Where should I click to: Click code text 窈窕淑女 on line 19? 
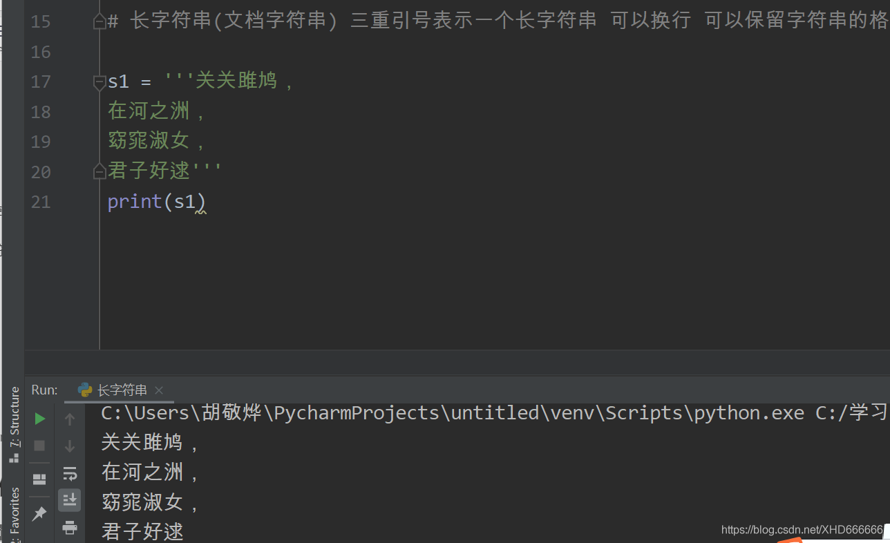click(x=149, y=141)
